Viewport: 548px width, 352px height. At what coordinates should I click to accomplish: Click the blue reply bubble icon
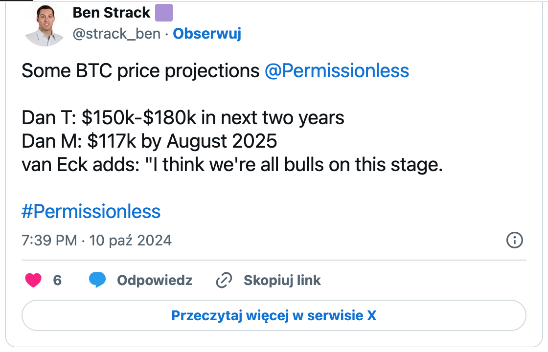pos(97,280)
